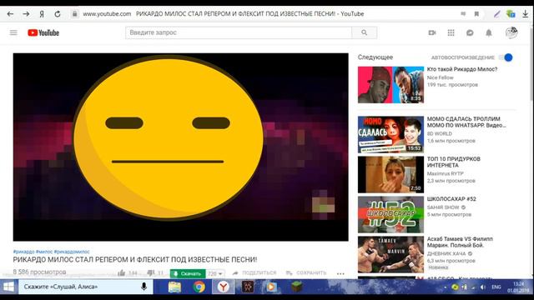This screenshot has width=534, height=300.
Task: Click the ТОП 10 ПРИДУРКОВ ИНТЕРНЕТА title
Action: pos(454,162)
